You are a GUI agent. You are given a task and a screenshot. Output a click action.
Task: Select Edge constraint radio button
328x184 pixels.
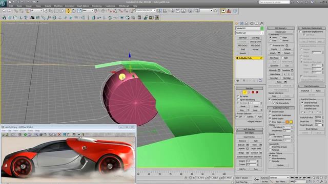[x=281, y=37]
